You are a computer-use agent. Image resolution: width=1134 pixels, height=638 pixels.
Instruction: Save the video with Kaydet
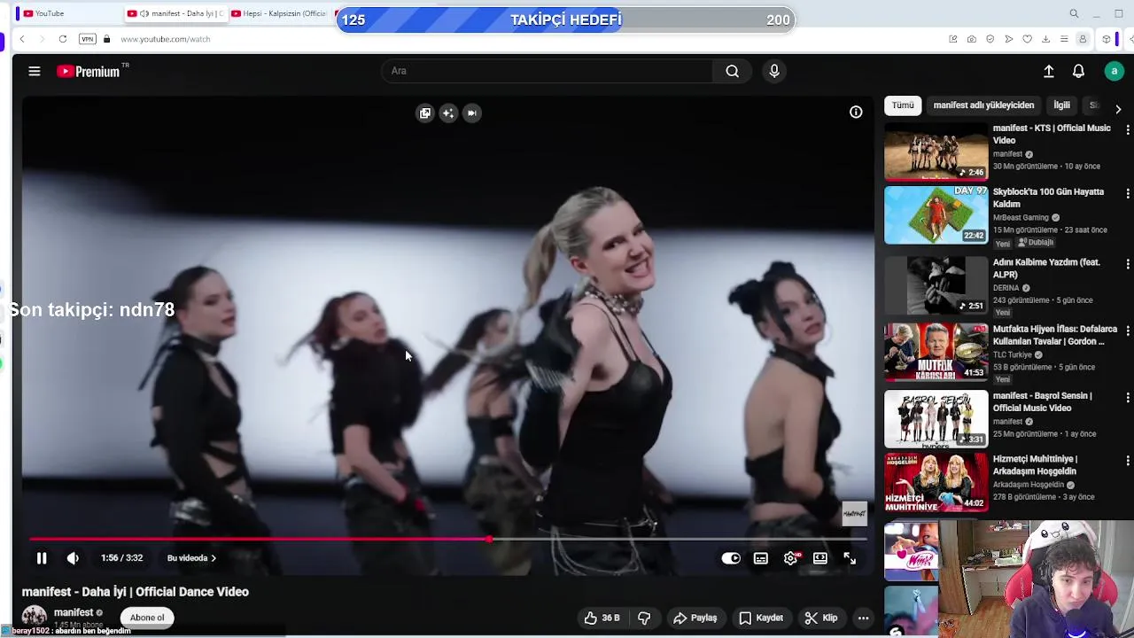(761, 618)
